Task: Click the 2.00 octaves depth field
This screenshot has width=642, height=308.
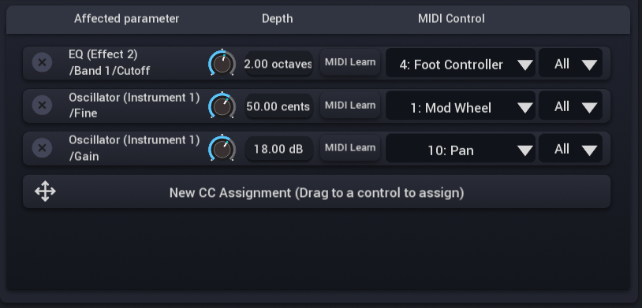Action: coord(278,63)
